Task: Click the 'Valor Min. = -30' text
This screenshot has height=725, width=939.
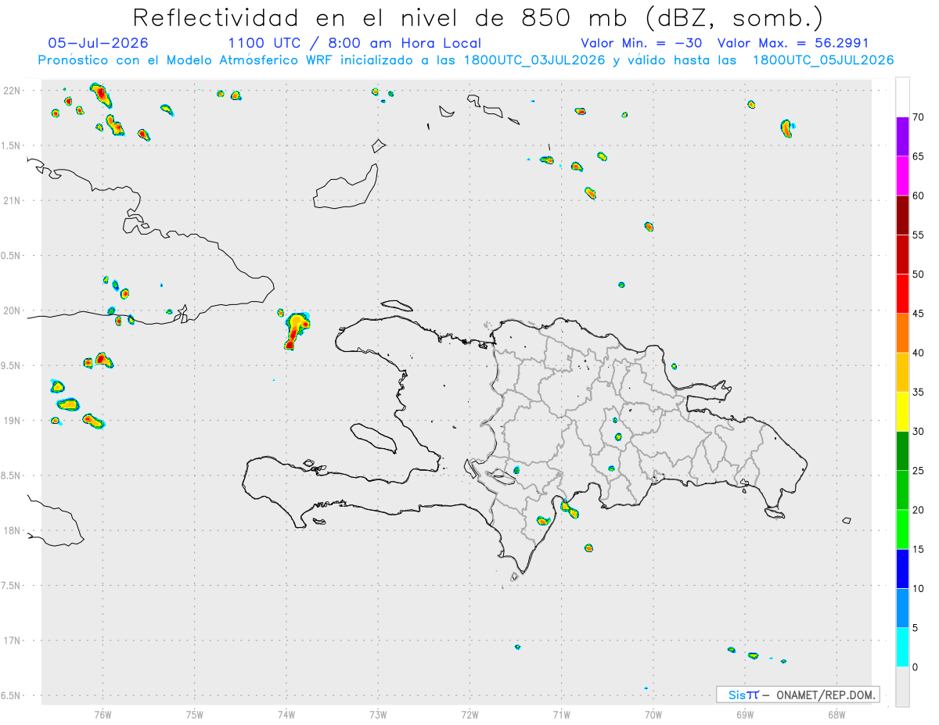Action: [x=642, y=43]
